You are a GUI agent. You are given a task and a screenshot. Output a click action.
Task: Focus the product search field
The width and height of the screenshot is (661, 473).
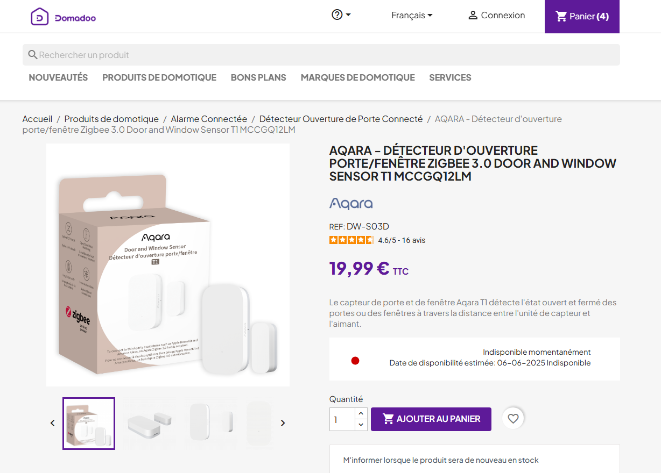click(x=323, y=55)
